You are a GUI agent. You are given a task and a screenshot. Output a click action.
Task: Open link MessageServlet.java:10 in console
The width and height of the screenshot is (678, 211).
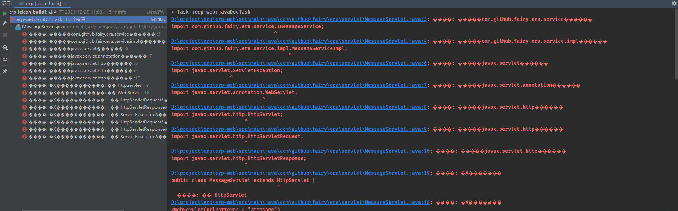tap(300, 151)
